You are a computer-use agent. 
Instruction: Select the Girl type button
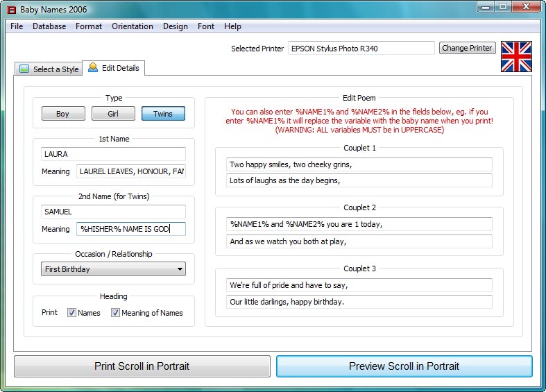[x=113, y=114]
